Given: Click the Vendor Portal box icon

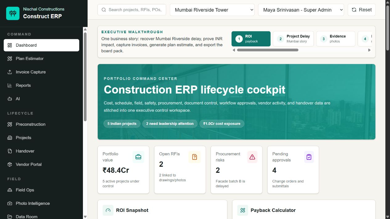Looking at the screenshot, I should pyautogui.click(x=10, y=164).
